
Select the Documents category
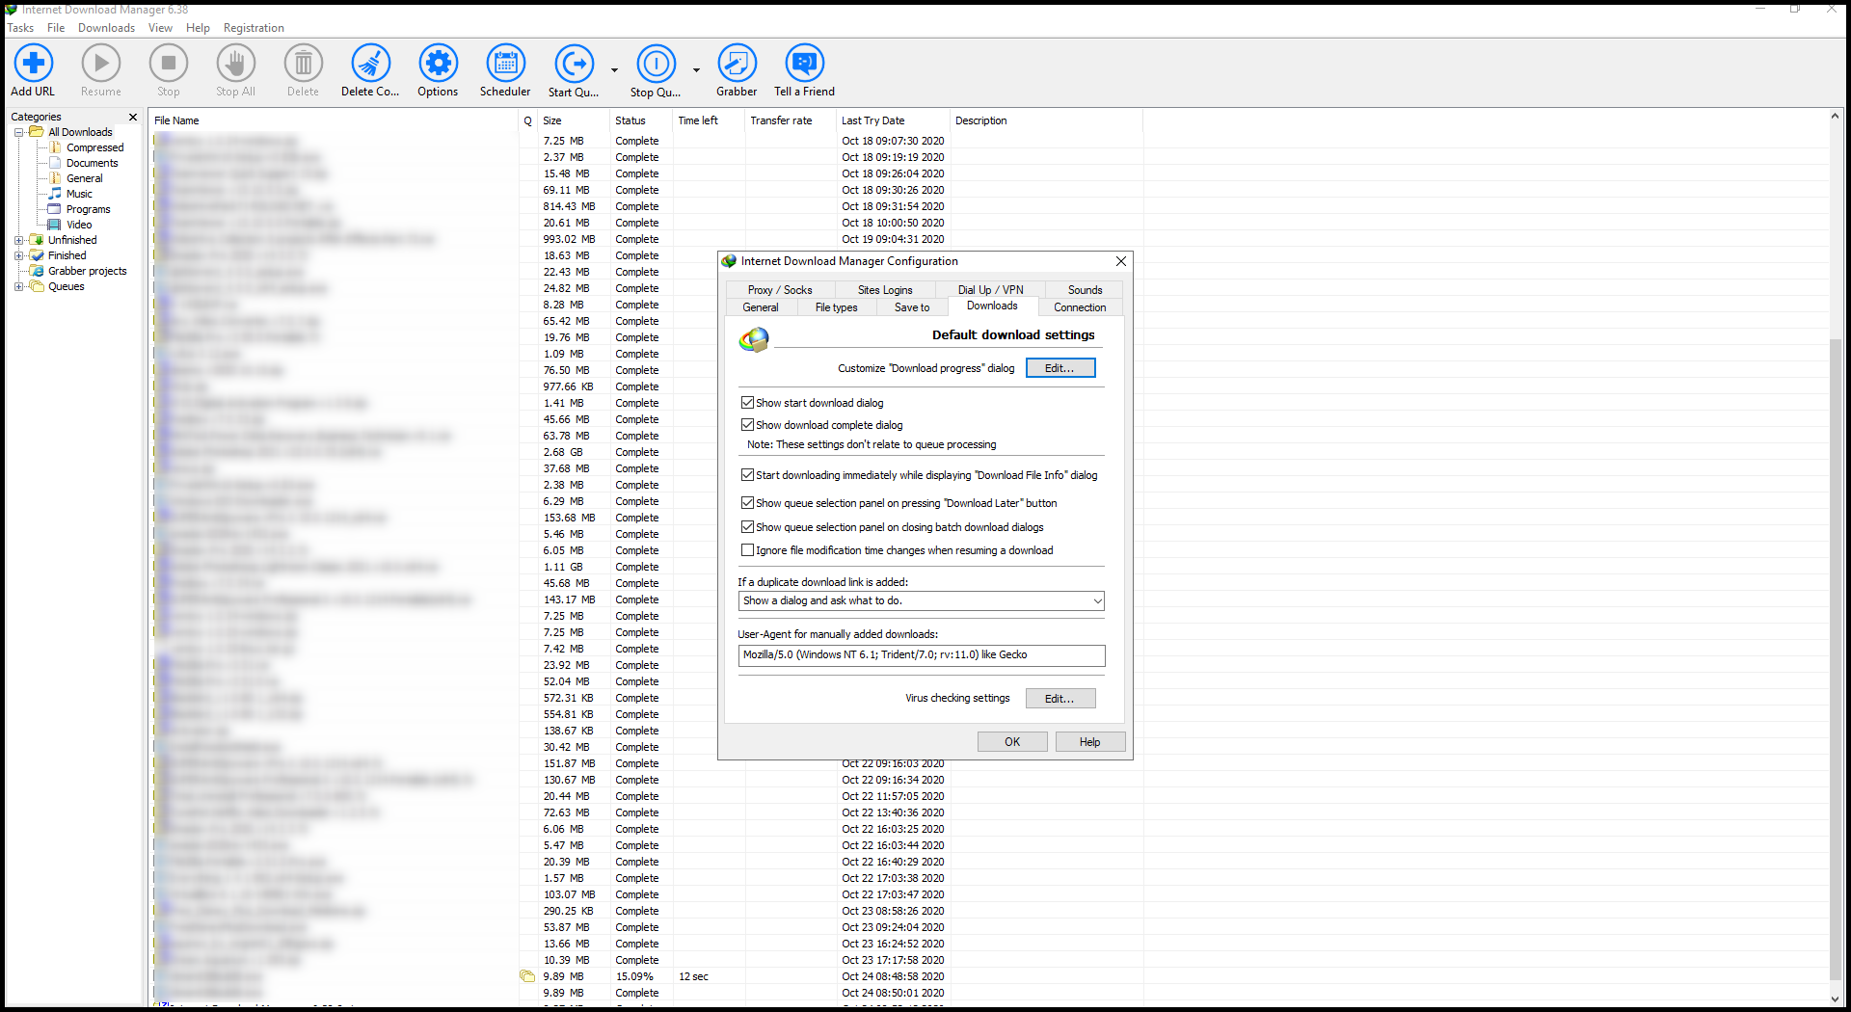tap(92, 163)
